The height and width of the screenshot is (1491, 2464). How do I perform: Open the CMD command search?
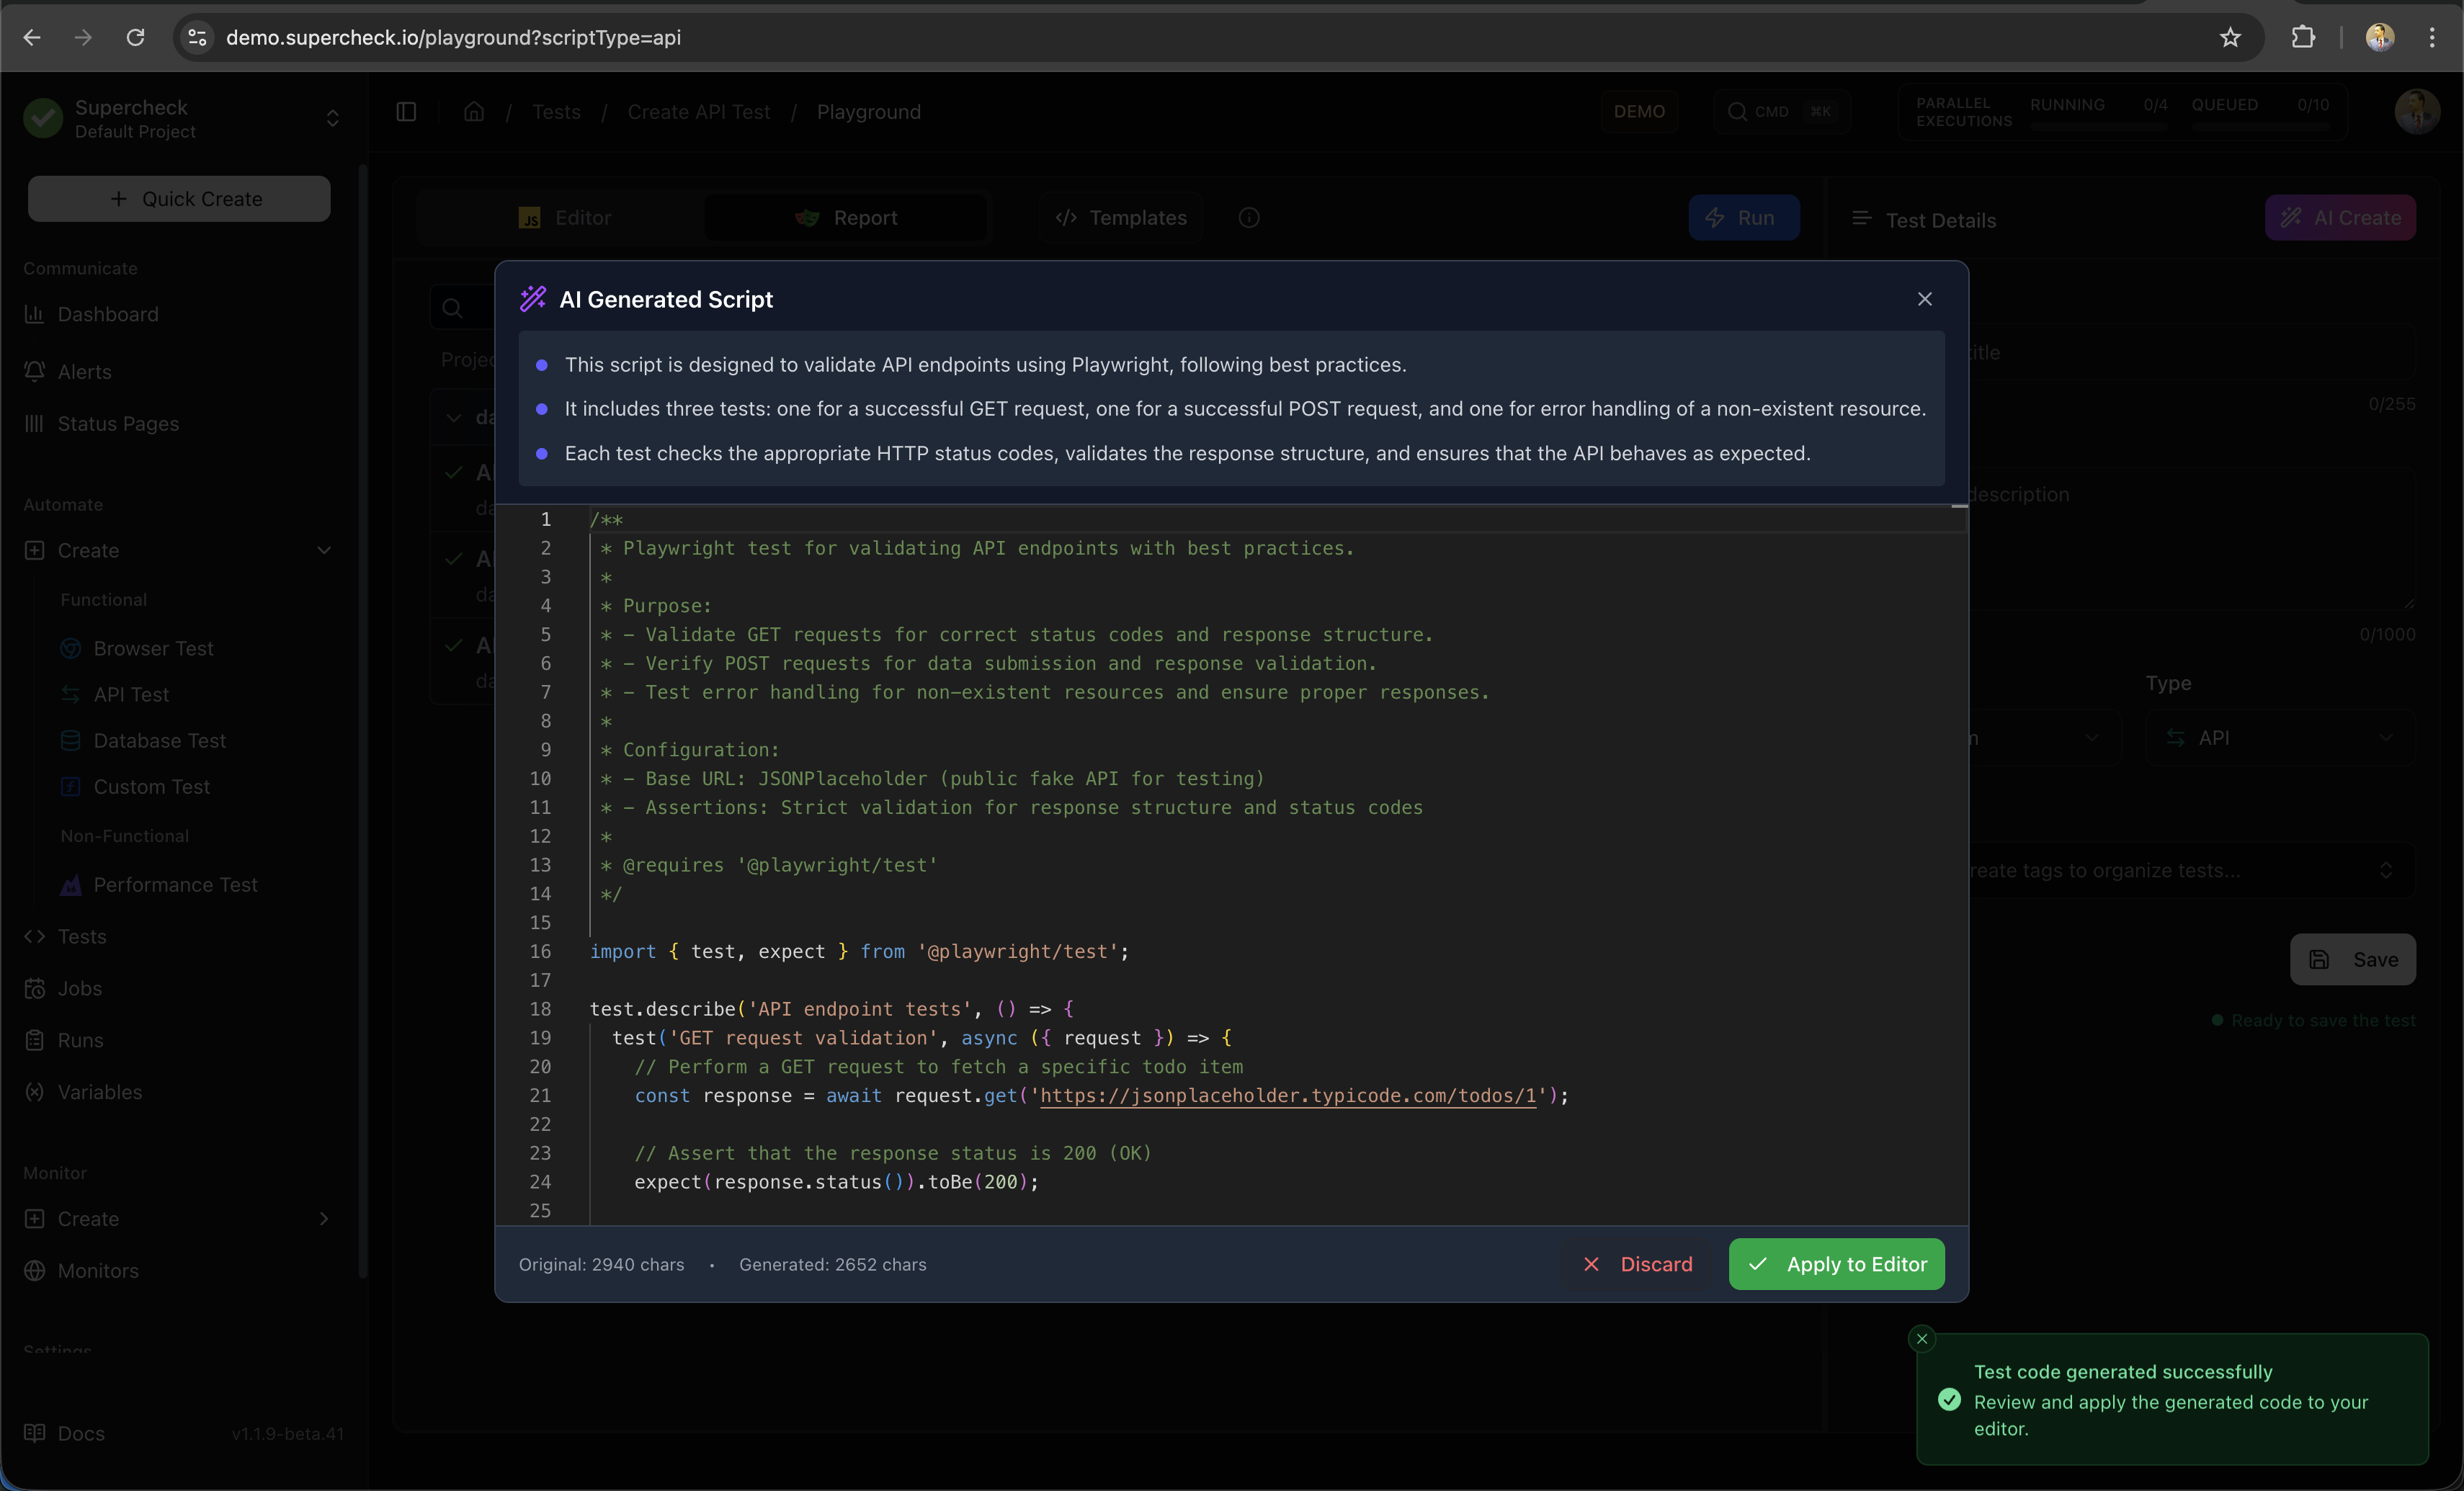tap(1782, 111)
